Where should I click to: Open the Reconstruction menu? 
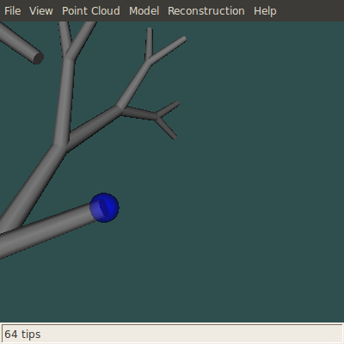point(206,11)
